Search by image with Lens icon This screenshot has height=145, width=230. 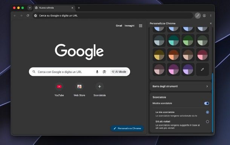click(104, 72)
